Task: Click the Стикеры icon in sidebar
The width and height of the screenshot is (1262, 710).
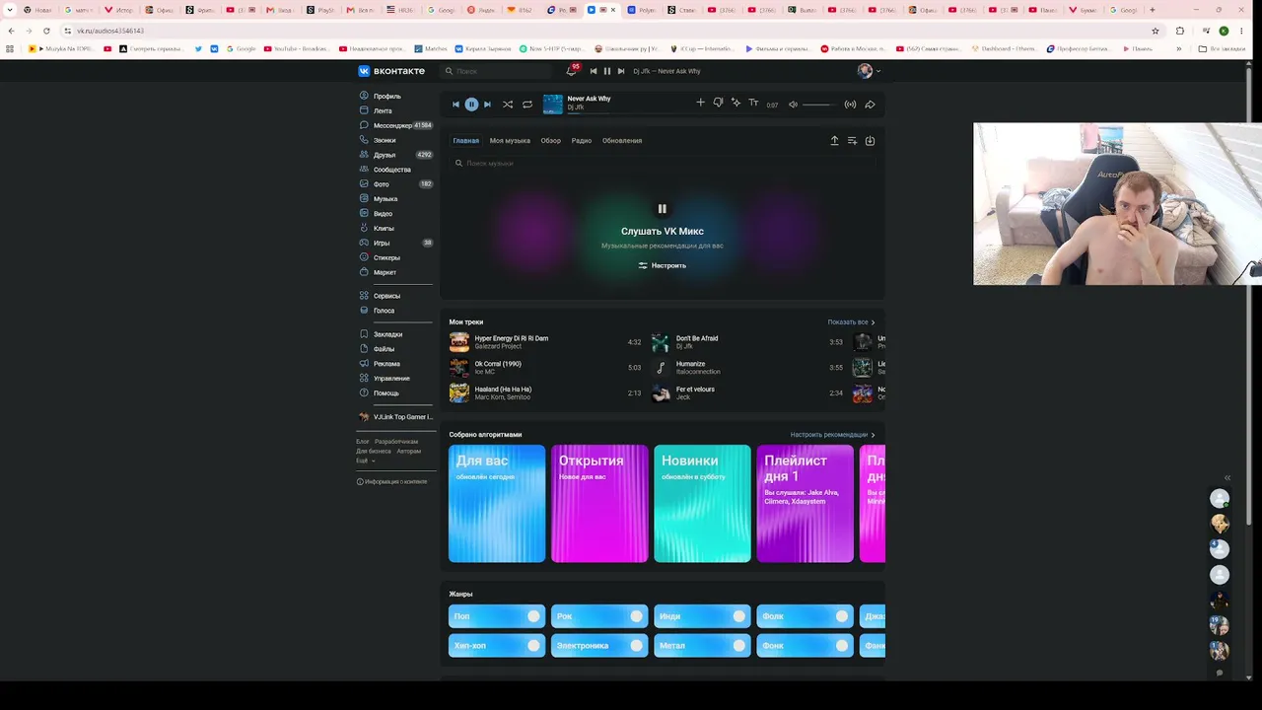Action: (364, 257)
